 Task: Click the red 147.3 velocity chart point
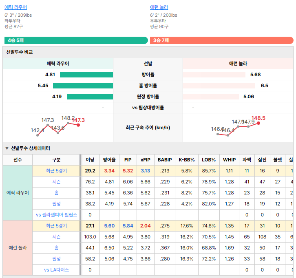(78, 125)
